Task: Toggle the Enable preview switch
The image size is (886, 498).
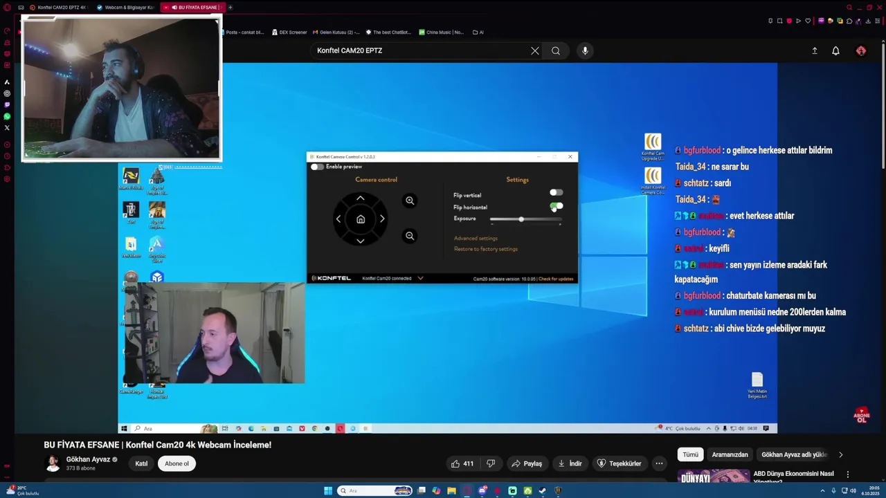Action: click(317, 167)
